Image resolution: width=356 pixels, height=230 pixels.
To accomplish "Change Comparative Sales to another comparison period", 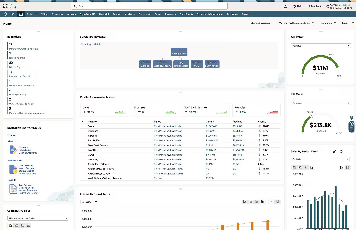I will pyautogui.click(x=38, y=218).
